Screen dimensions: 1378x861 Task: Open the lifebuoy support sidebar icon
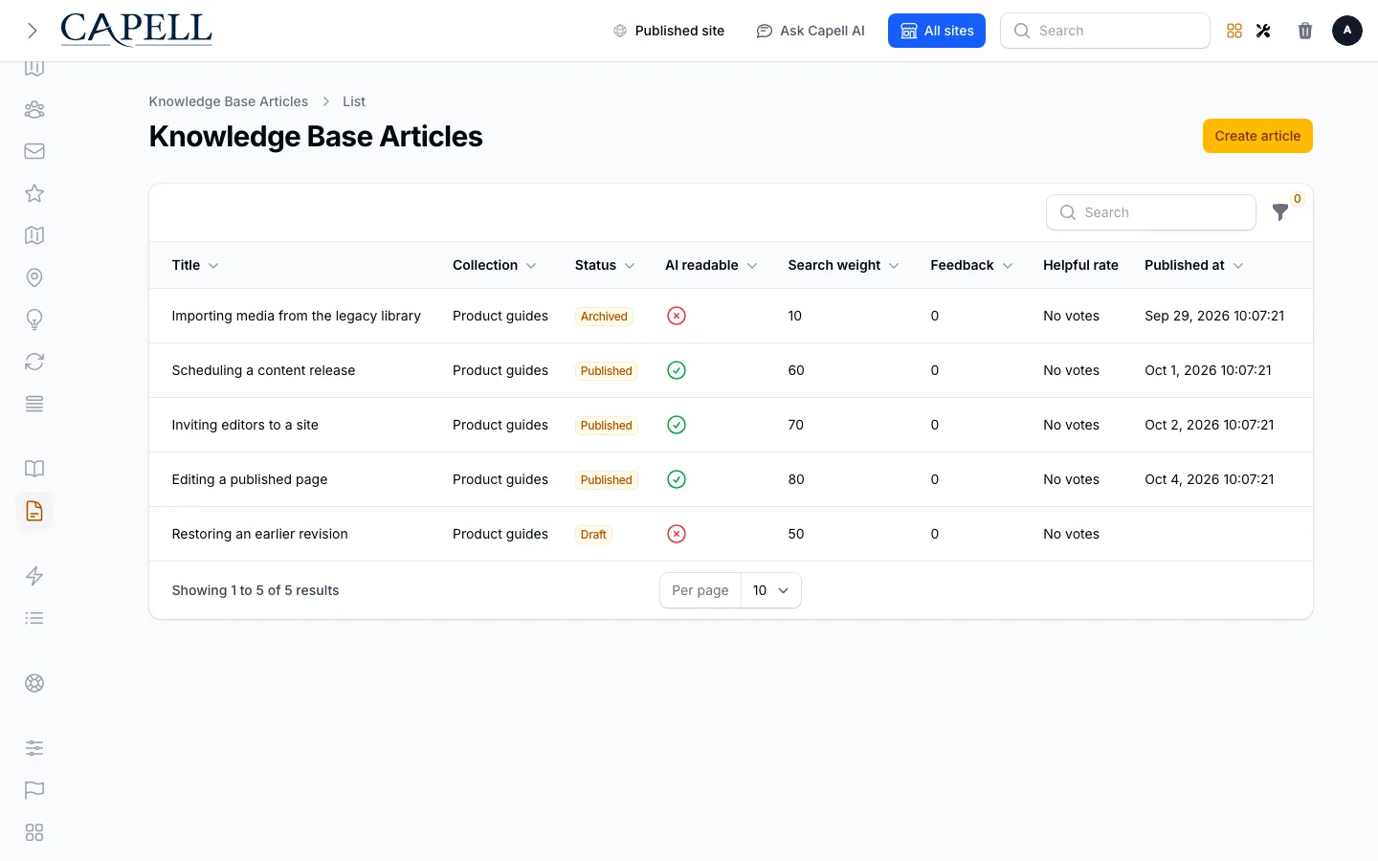pos(34,683)
